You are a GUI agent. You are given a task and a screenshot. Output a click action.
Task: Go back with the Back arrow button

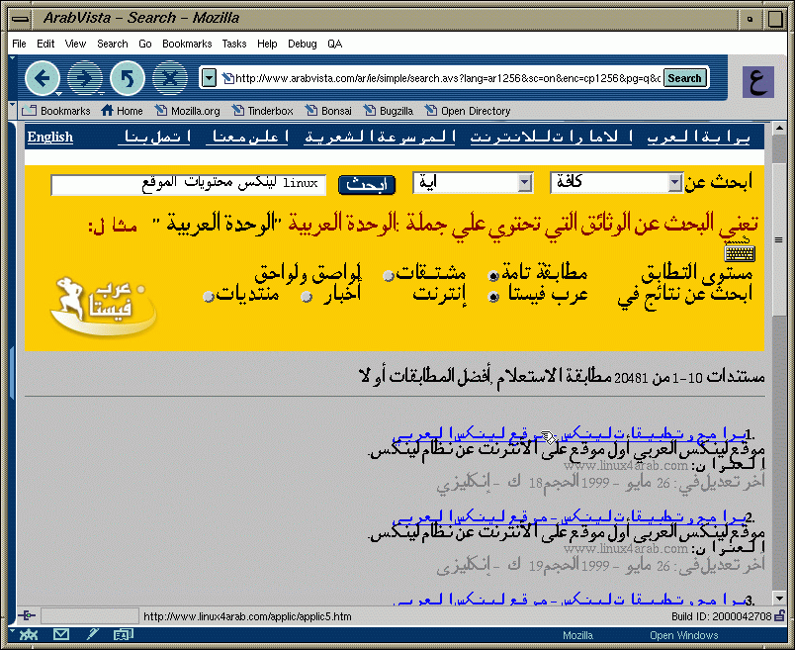[x=43, y=78]
